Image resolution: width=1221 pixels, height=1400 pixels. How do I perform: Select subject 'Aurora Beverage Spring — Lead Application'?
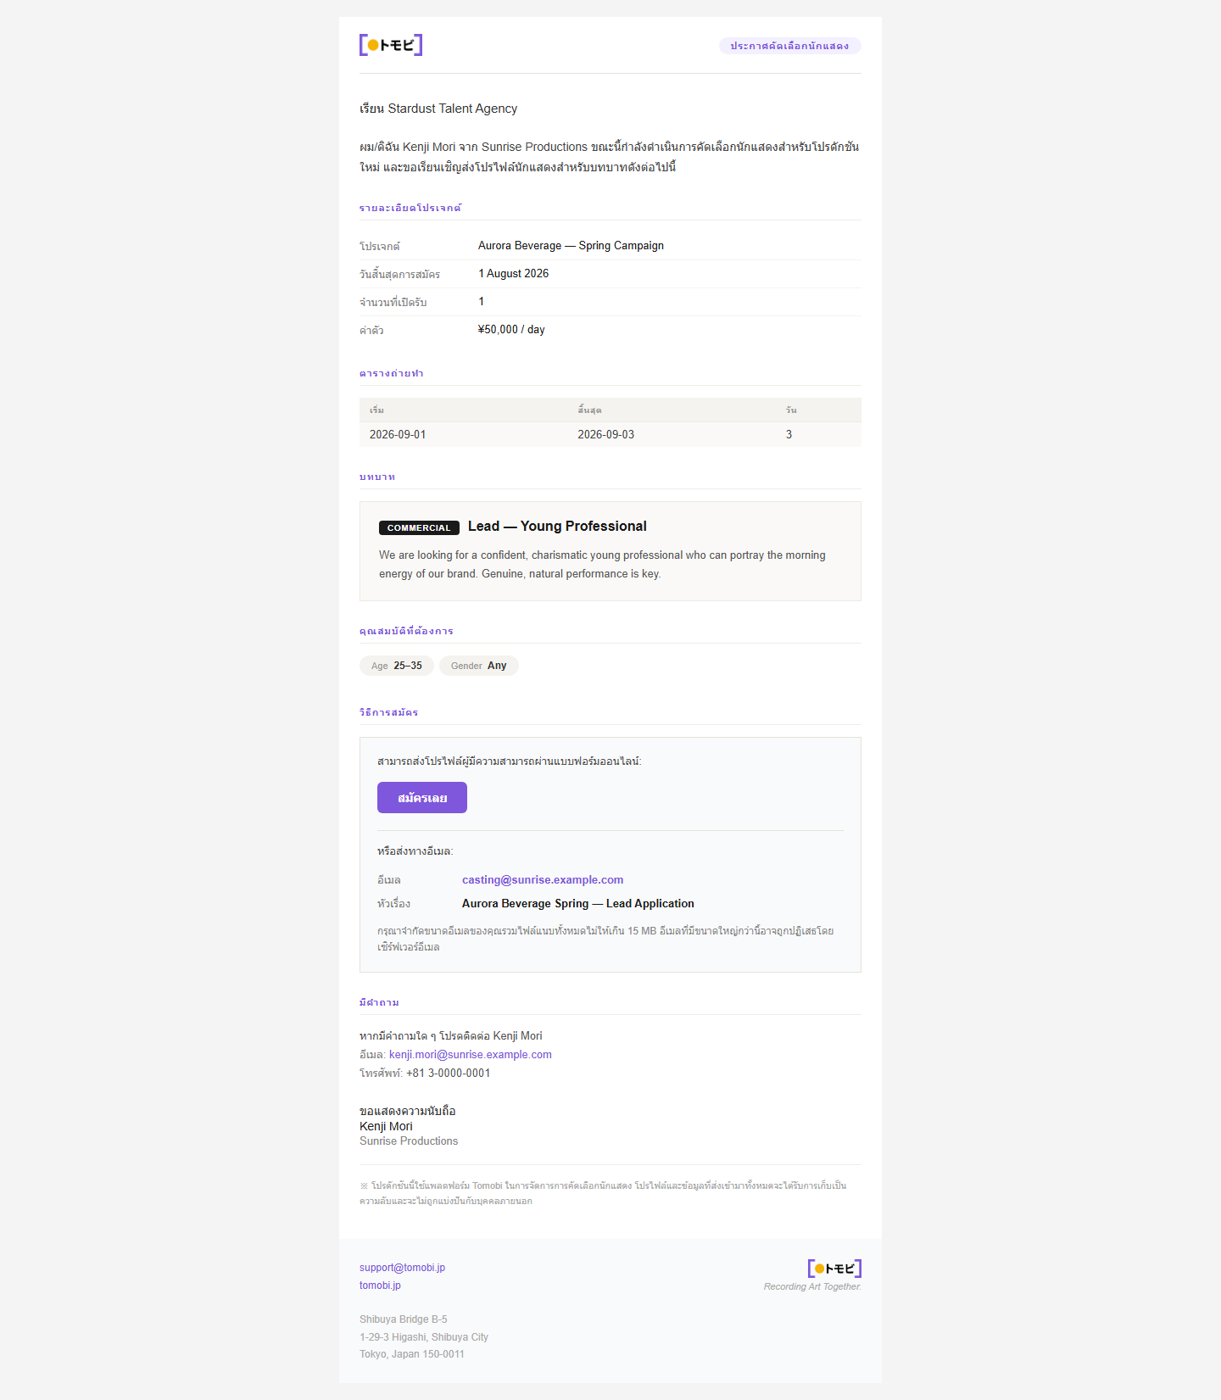(x=578, y=904)
